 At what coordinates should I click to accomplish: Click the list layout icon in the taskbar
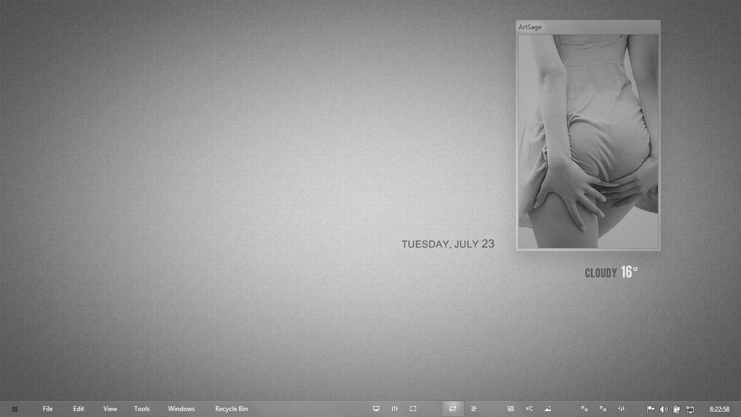[510, 409]
